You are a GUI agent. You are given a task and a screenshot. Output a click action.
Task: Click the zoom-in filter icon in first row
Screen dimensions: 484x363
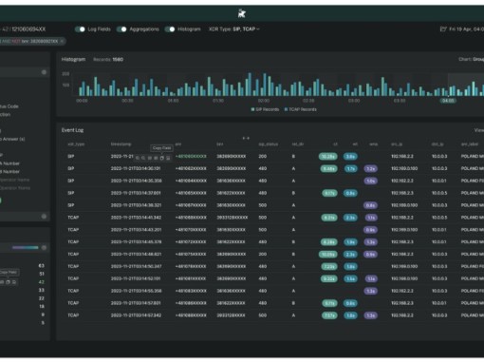(x=138, y=158)
